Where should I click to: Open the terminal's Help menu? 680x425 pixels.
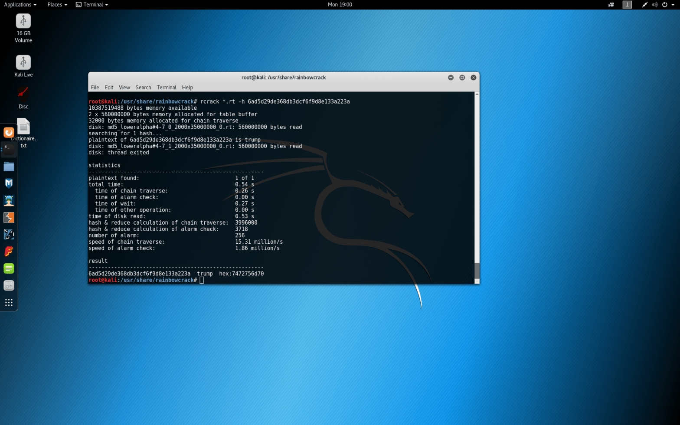(x=187, y=88)
